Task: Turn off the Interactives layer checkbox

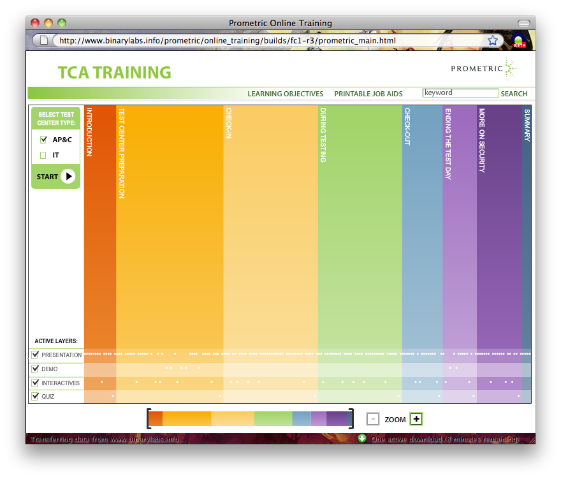Action: click(x=35, y=383)
